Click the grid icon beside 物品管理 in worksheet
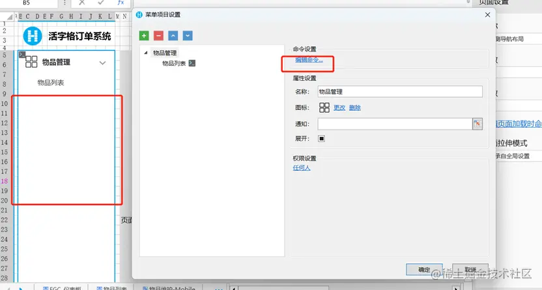Viewport: 542px width, 290px height. pos(31,62)
